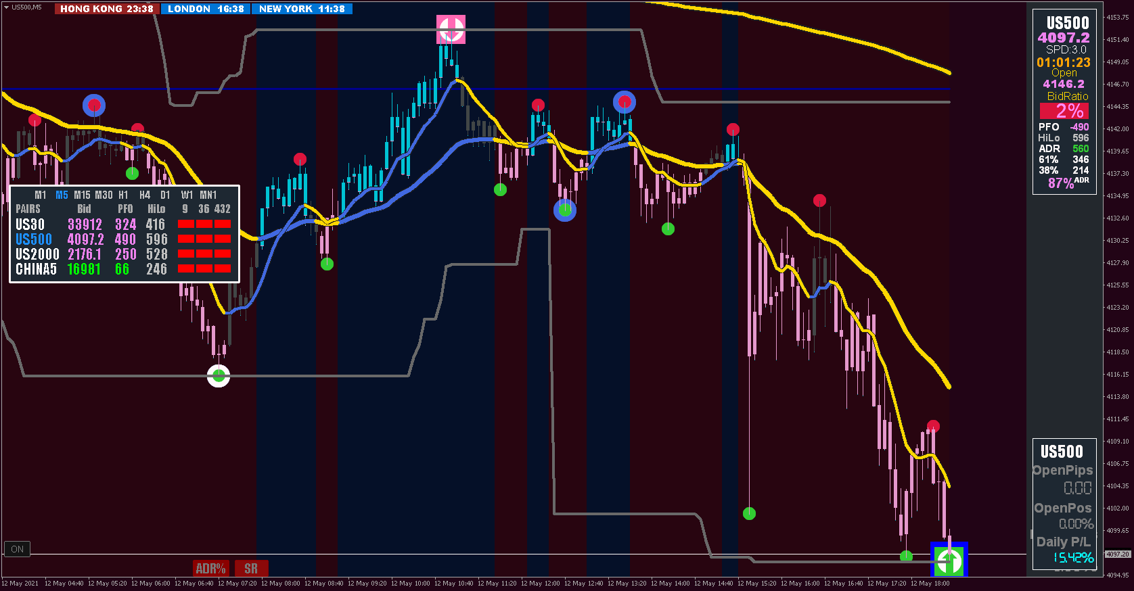Click the orange 01:01:23 countdown timer
Viewport: 1134px width, 591px height.
(1064, 62)
